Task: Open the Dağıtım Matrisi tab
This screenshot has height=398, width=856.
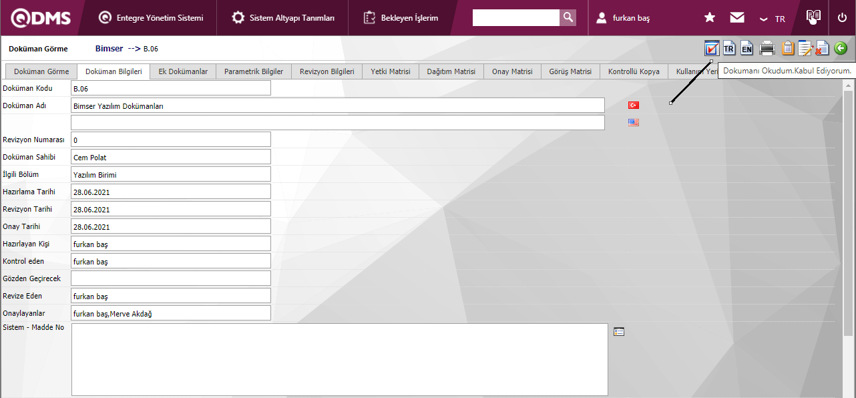Action: (451, 71)
